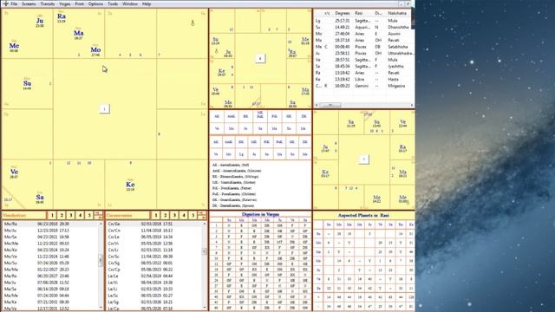This screenshot has width=555, height=312.
Task: Open the Print menu
Action: 80,3
